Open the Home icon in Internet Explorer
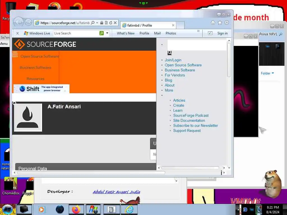Image resolution: width=287 pixels, height=215 pixels. pos(213,22)
